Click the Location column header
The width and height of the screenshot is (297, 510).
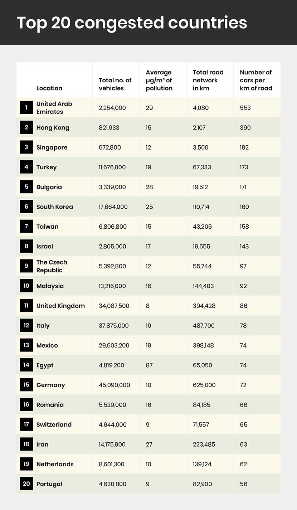click(x=49, y=88)
